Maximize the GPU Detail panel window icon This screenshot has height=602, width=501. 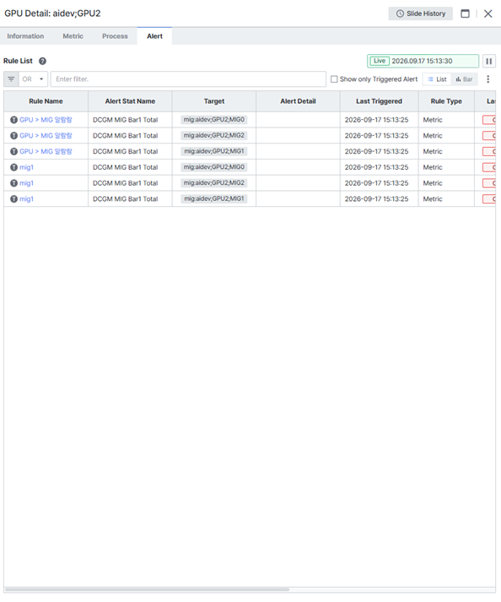pos(465,14)
